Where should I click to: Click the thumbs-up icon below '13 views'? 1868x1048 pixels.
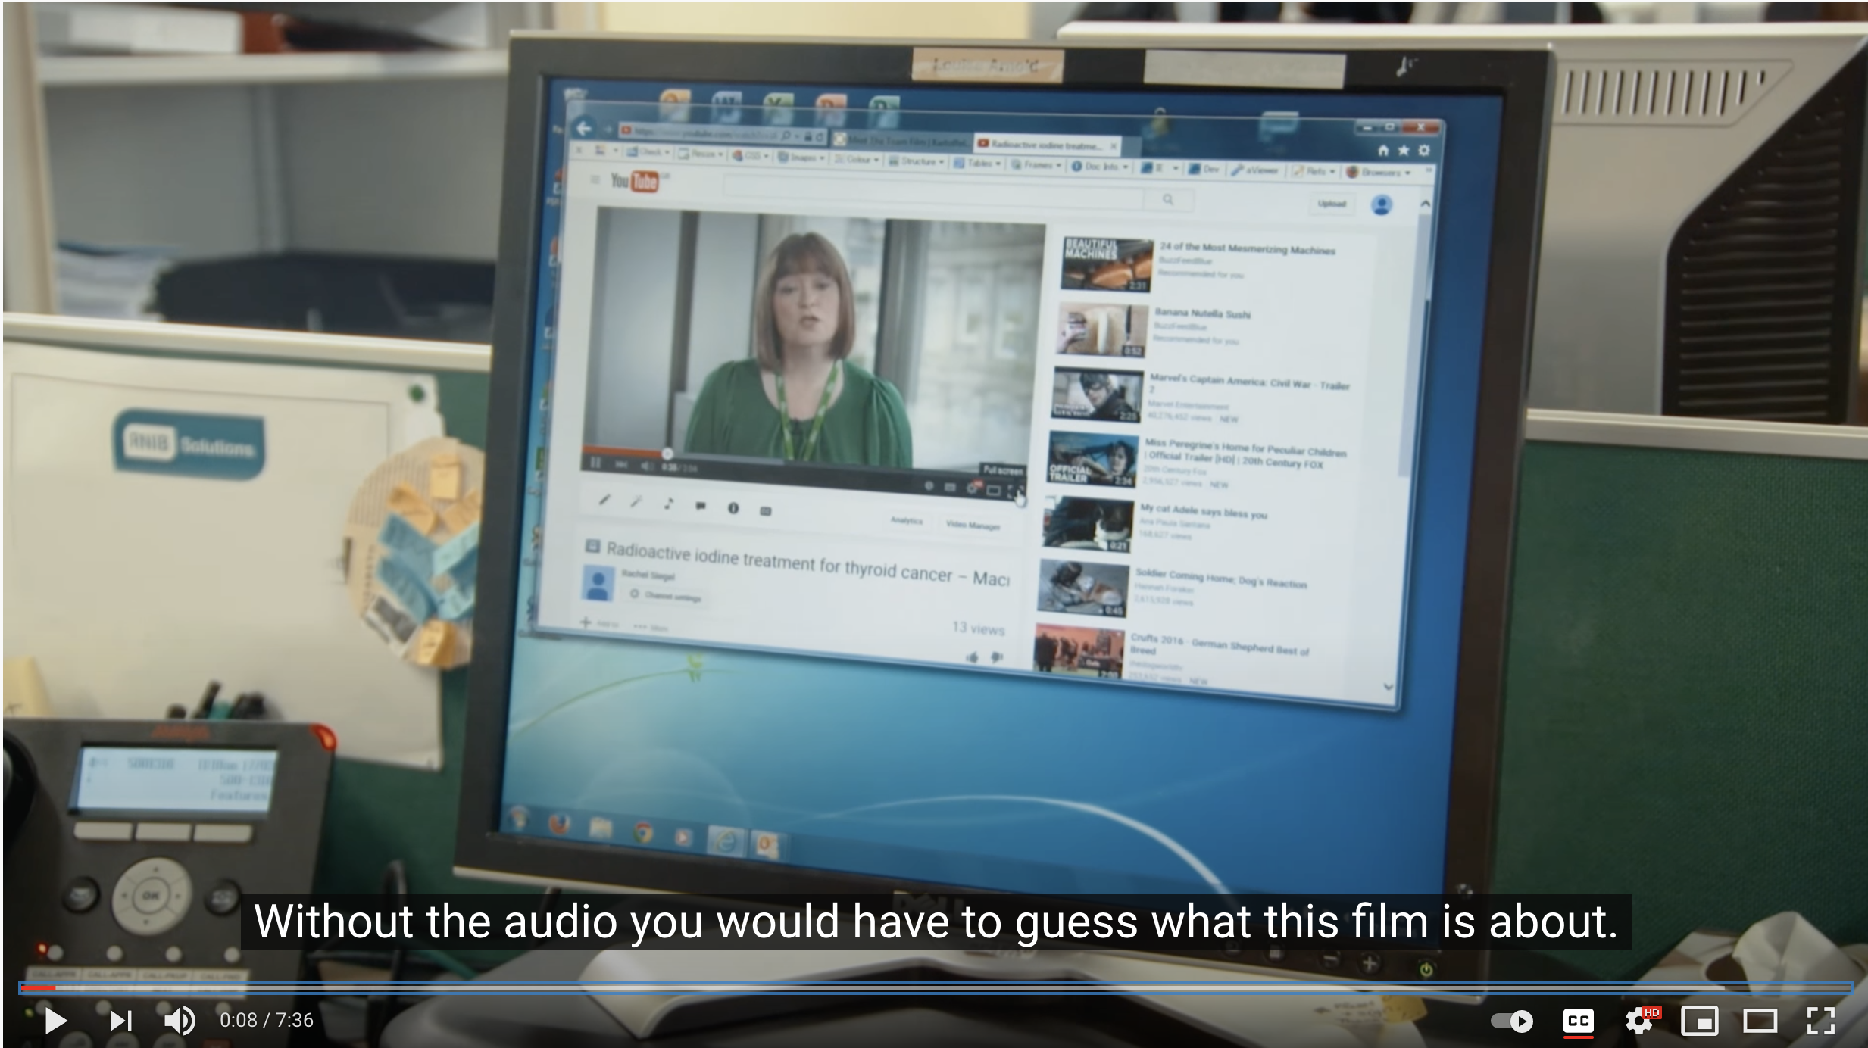973,657
